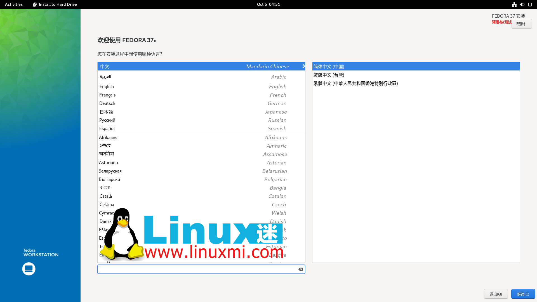Select Беларуская Belarusian row
Viewport: 537px width, 302px height.
(x=201, y=171)
